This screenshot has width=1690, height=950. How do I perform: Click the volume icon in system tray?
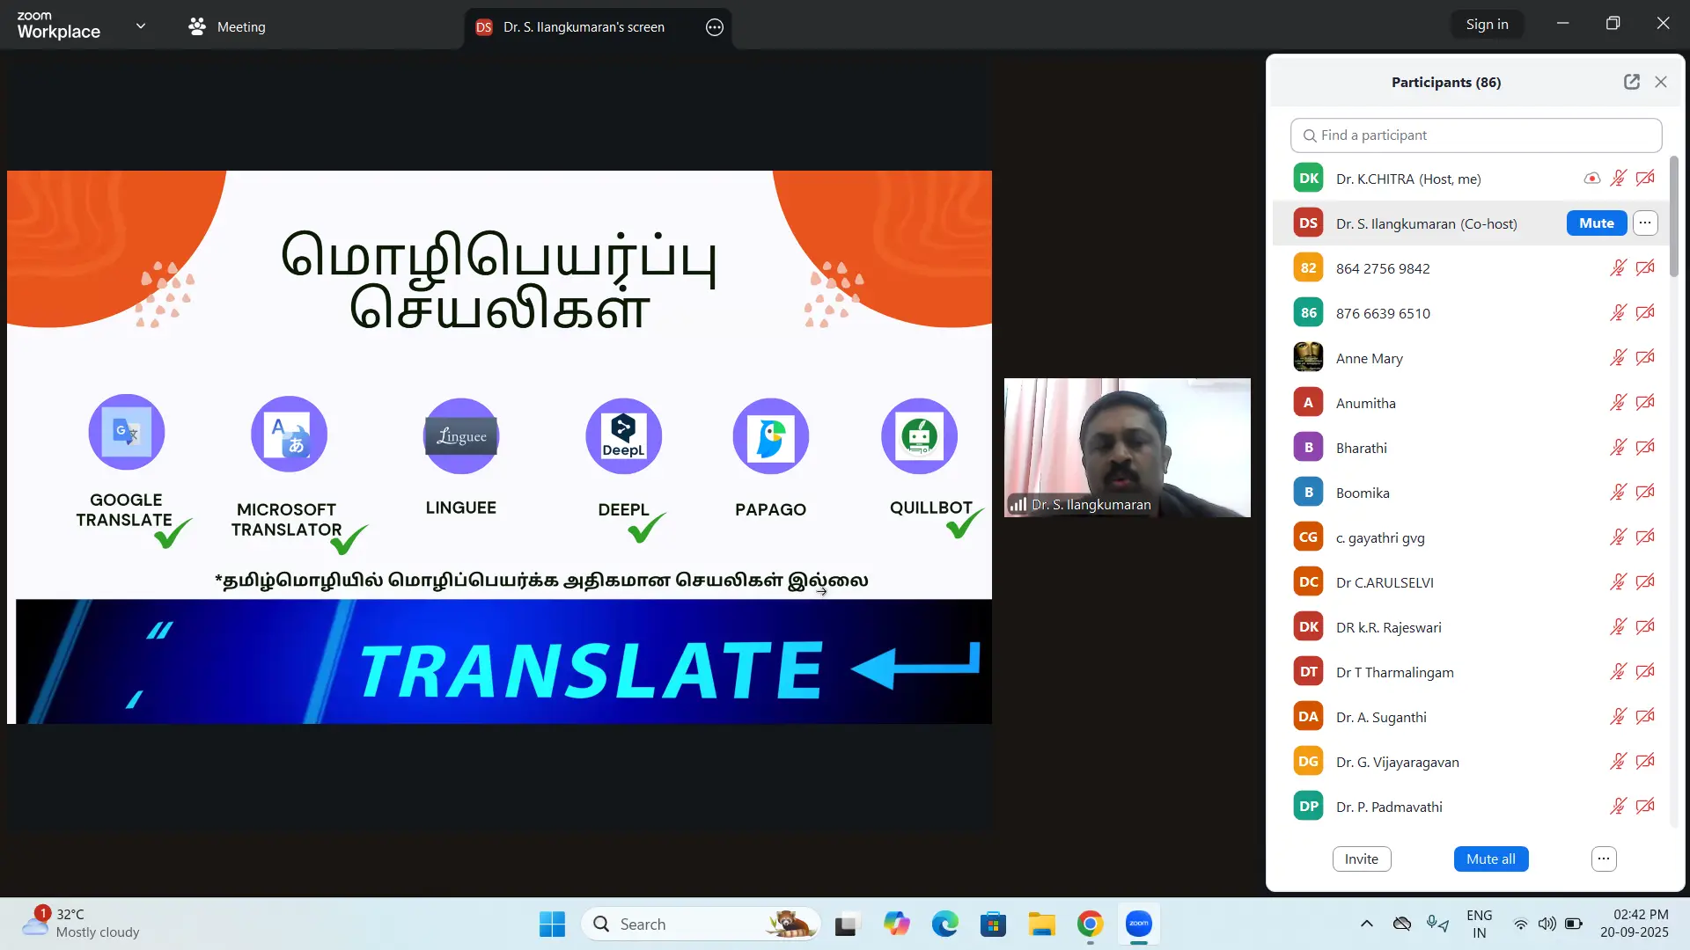pyautogui.click(x=1547, y=924)
